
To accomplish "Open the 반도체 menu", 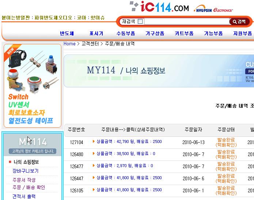I will click(x=67, y=33).
